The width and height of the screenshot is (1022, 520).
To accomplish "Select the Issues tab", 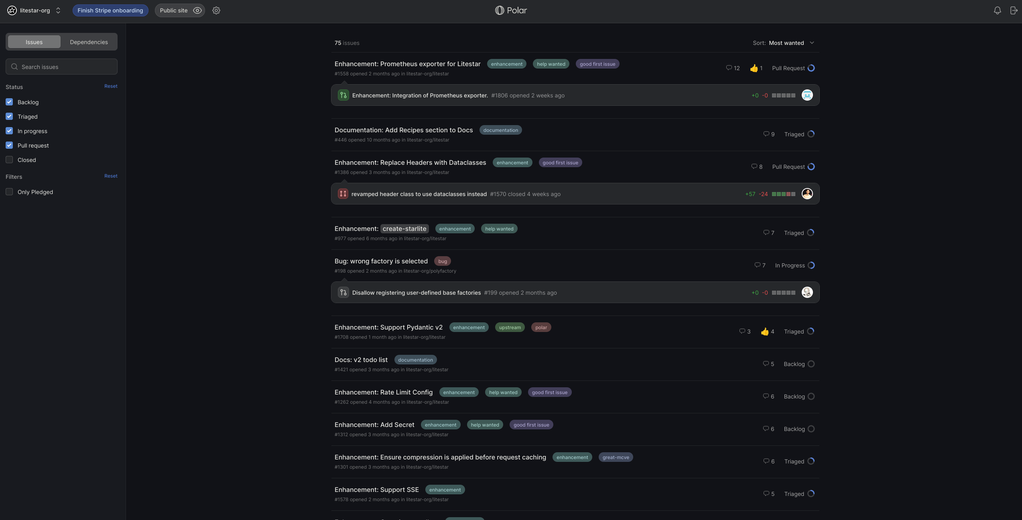I will (x=34, y=42).
